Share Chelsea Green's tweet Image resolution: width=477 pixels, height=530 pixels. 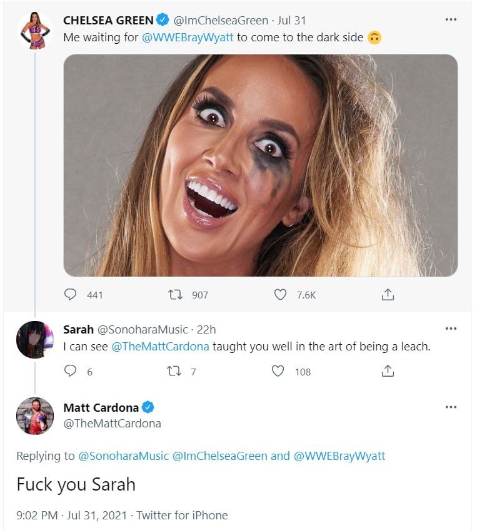[388, 295]
